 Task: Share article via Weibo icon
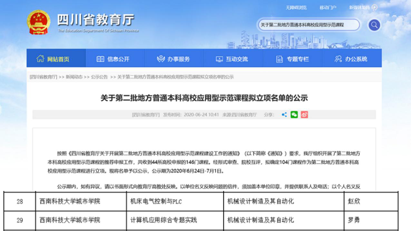(x=304, y=115)
